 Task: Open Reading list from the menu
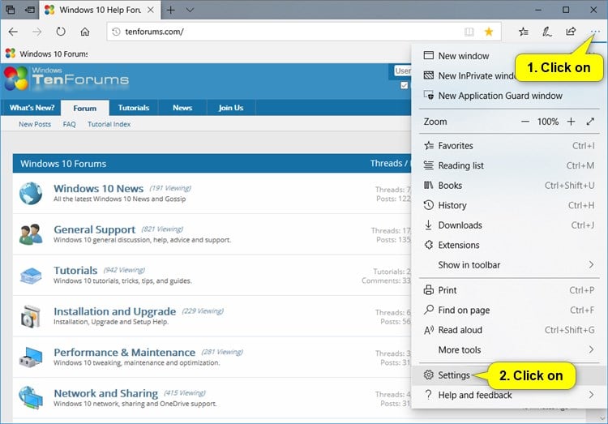509,165
